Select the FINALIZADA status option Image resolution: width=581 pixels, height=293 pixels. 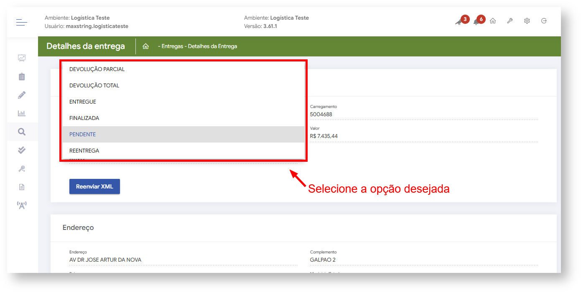click(x=183, y=118)
